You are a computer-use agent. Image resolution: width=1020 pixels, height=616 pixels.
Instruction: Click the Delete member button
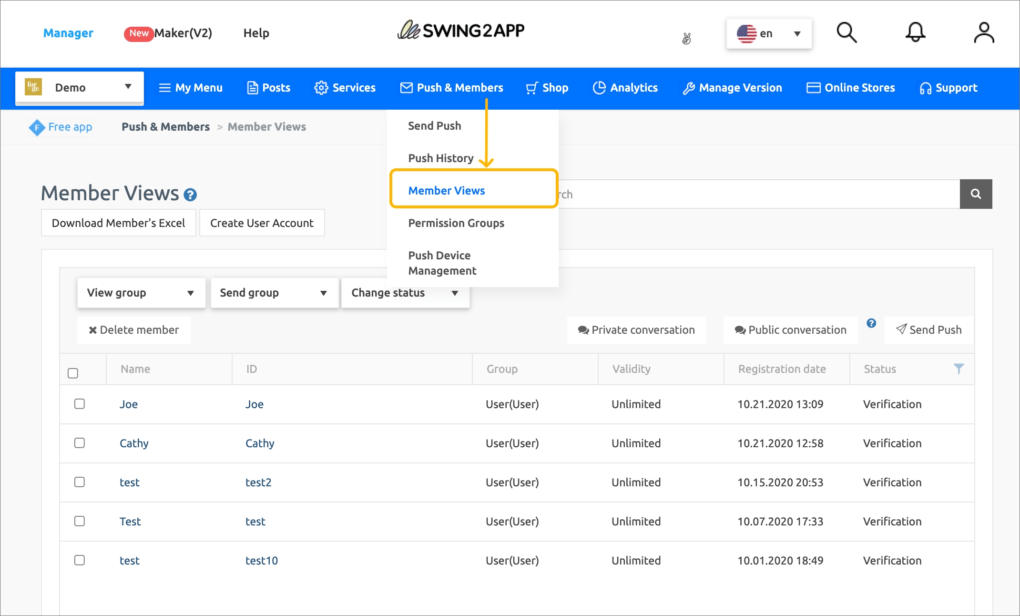tap(134, 330)
